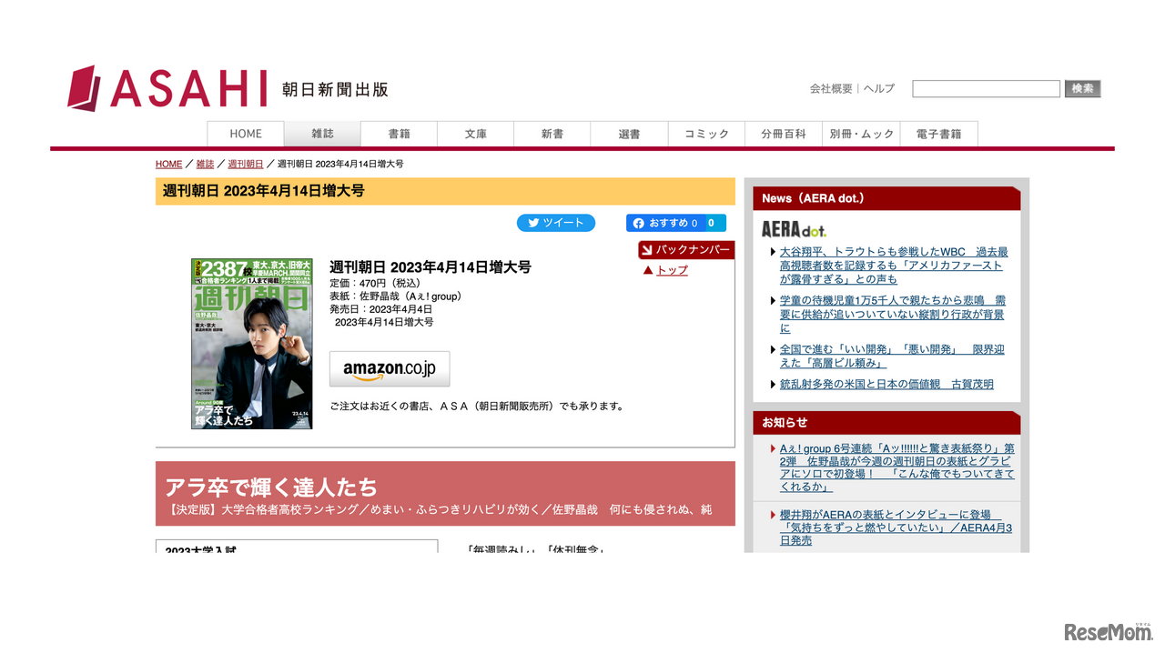Click the News（AERA dot.）panel header
This screenshot has height=653, width=1165.
click(886, 198)
